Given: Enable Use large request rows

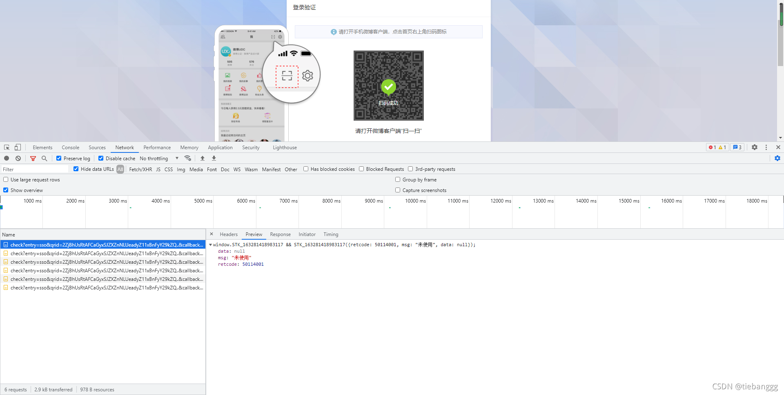Looking at the screenshot, I should (6, 179).
